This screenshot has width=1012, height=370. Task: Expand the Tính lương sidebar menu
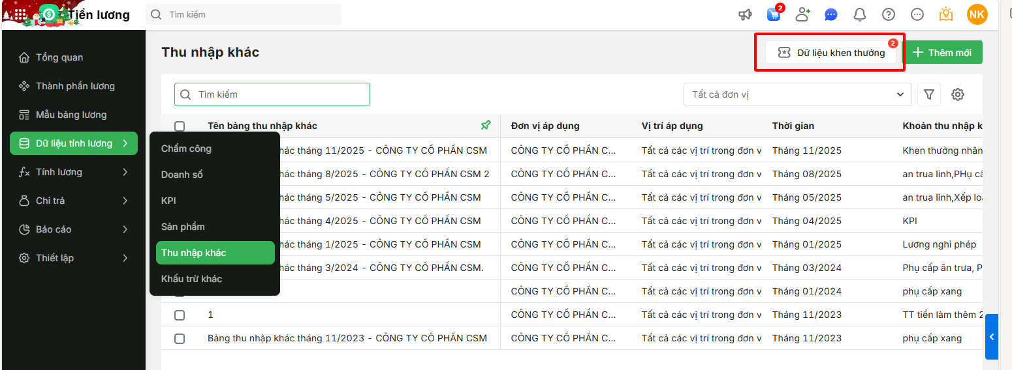[x=73, y=172]
